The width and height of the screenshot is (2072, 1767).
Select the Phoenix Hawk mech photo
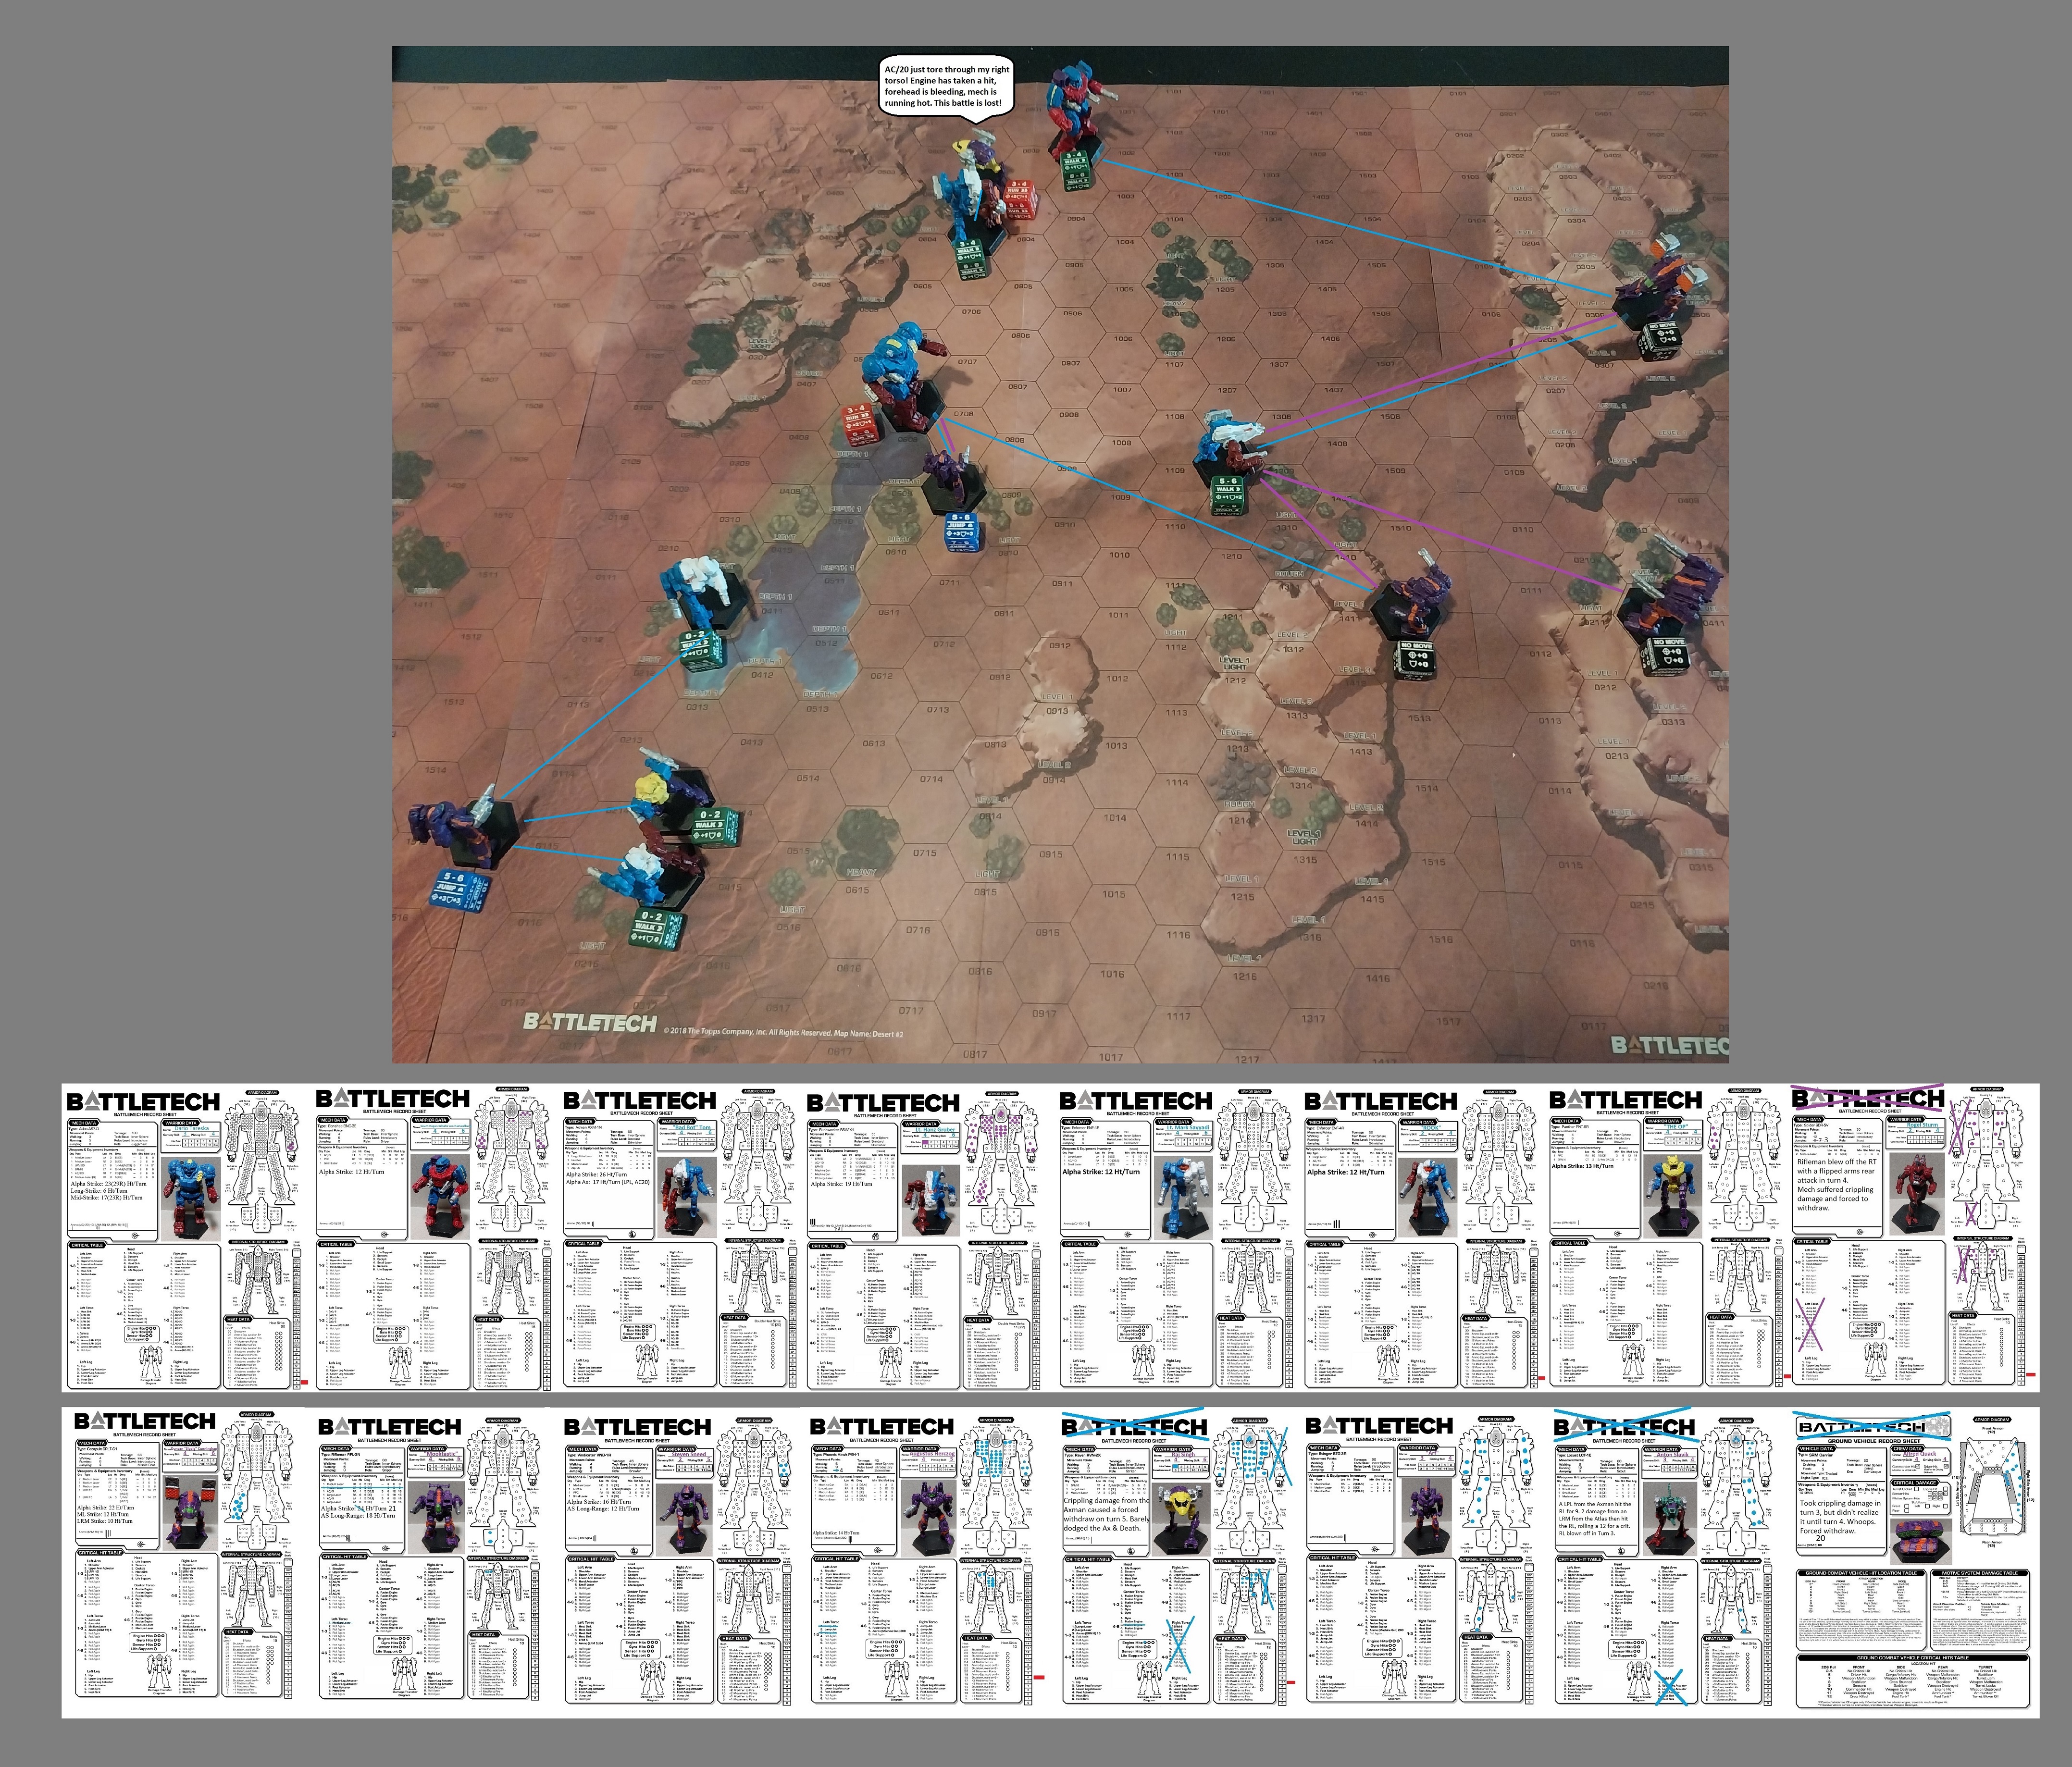tap(928, 1519)
